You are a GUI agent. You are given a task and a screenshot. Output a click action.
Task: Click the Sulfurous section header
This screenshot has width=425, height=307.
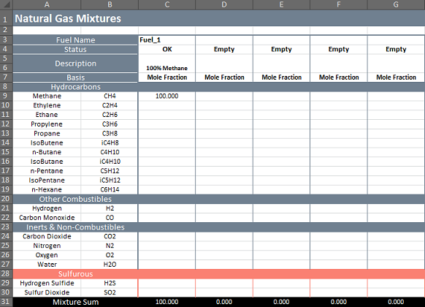[x=75, y=274]
